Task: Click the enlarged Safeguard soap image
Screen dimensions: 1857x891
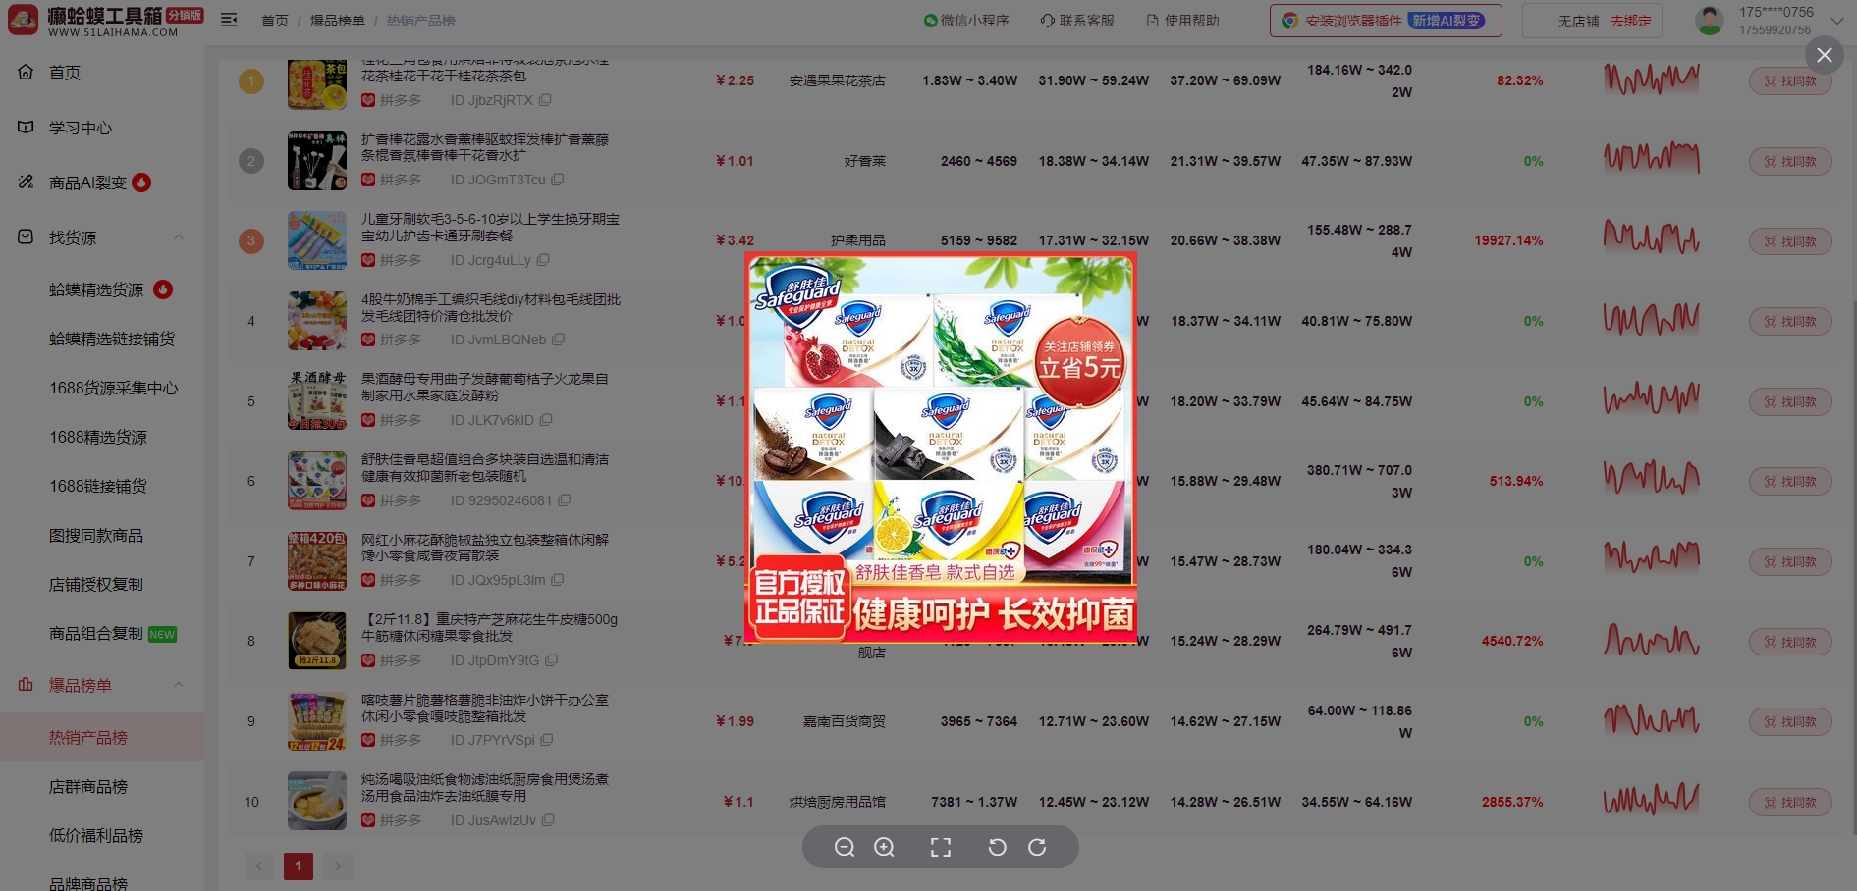Action: [x=941, y=447]
